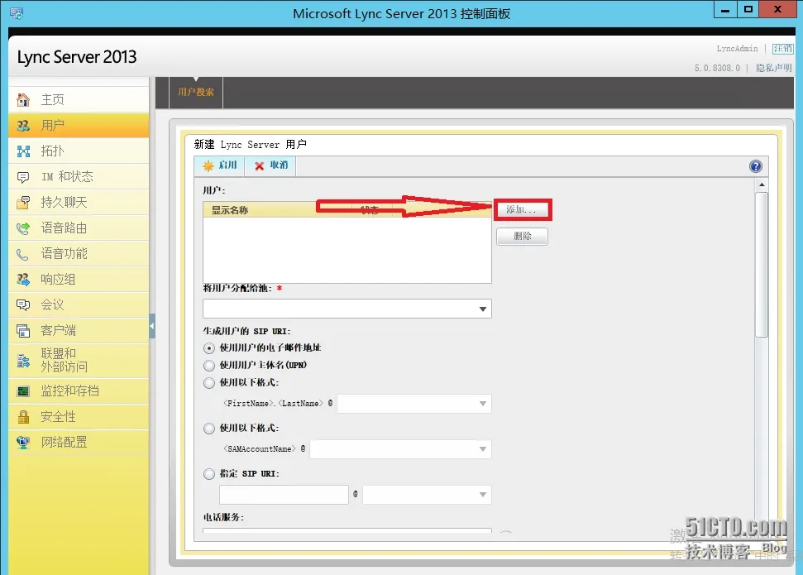Click the LyncAdmin user name text
The height and width of the screenshot is (575, 803).
[737, 49]
